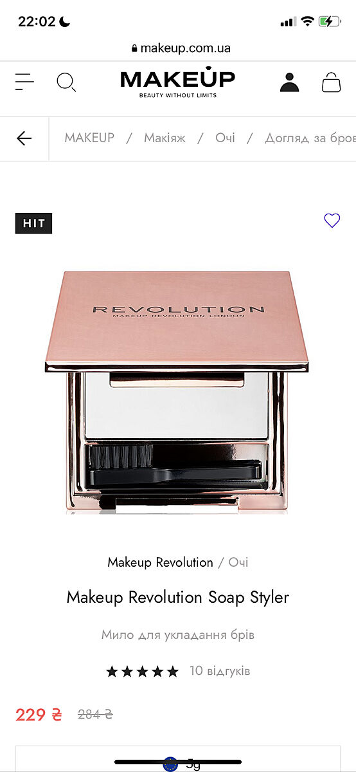The width and height of the screenshot is (356, 772).
Task: Open Догляд за бровами breadcrumb
Action: click(x=310, y=138)
